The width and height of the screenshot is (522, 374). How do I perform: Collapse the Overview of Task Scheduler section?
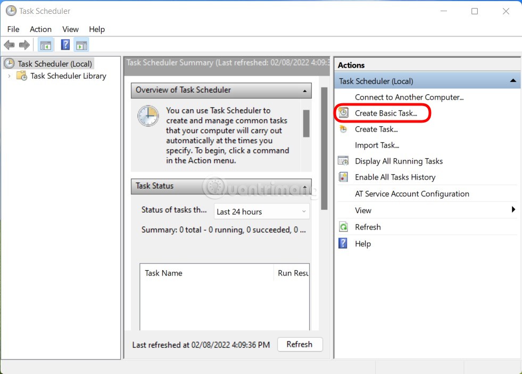click(x=304, y=91)
